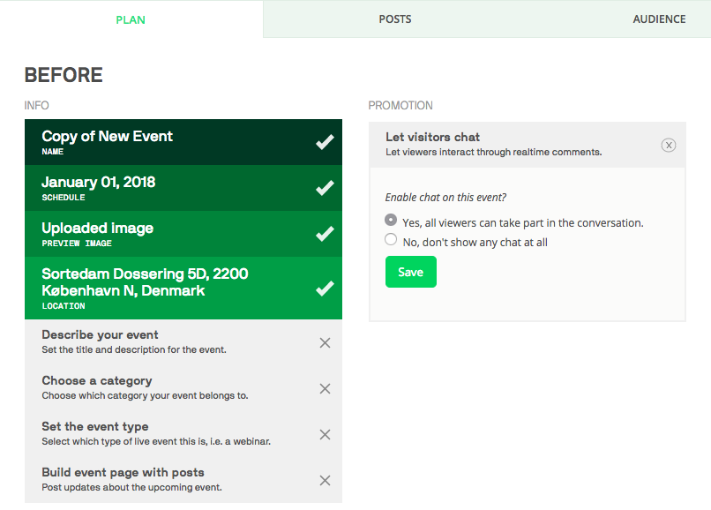Open Set the event type step
Viewport: 711px width, 510px height.
tap(183, 434)
